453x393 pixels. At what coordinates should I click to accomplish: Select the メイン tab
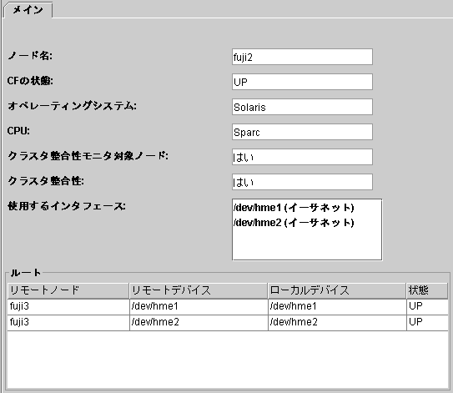(28, 10)
